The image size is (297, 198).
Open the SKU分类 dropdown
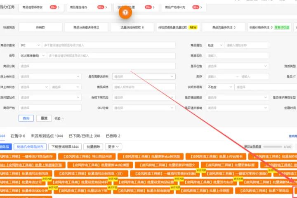click(144, 108)
